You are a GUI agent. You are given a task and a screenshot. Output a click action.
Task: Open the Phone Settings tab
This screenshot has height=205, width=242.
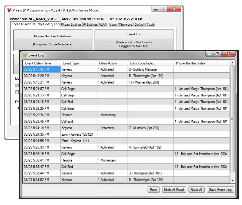click(x=71, y=24)
